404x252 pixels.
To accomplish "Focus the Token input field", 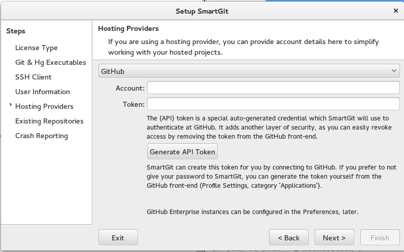I will click(x=274, y=104).
